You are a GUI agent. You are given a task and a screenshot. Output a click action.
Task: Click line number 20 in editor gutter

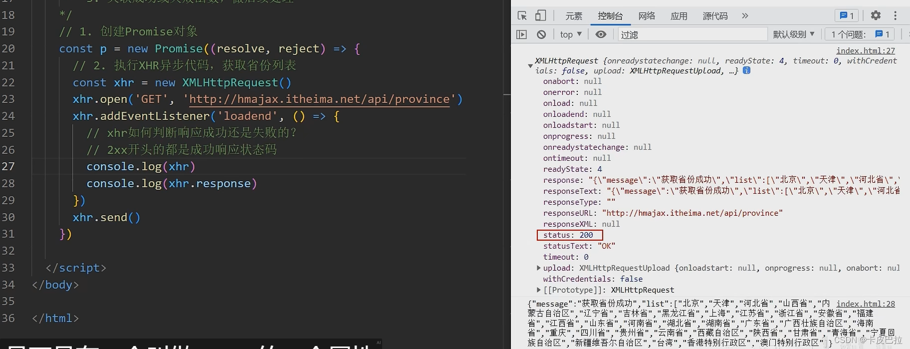[x=8, y=49]
